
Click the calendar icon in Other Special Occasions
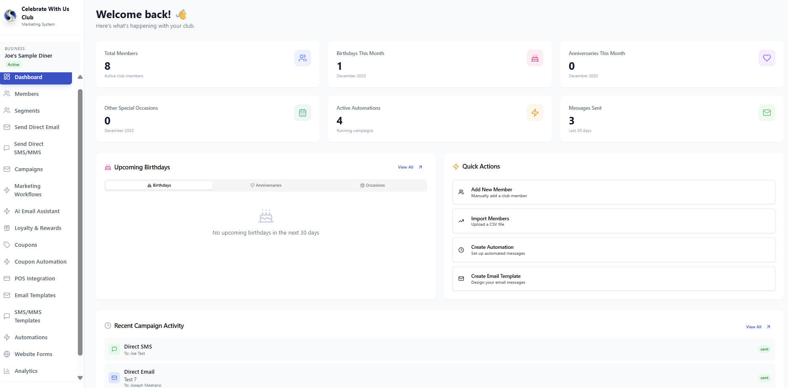pos(302,113)
